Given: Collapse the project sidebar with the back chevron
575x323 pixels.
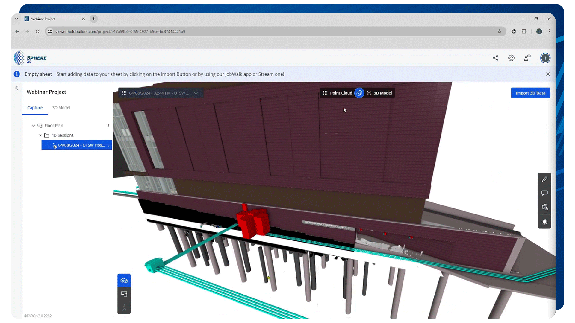Looking at the screenshot, I should [x=16, y=88].
